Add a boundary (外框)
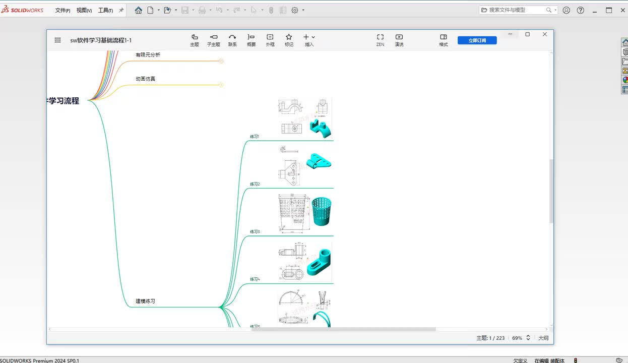 [270, 40]
